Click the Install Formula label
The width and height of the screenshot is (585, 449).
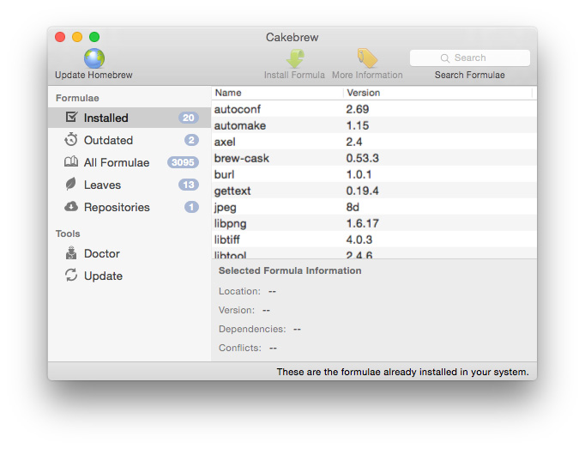[294, 75]
